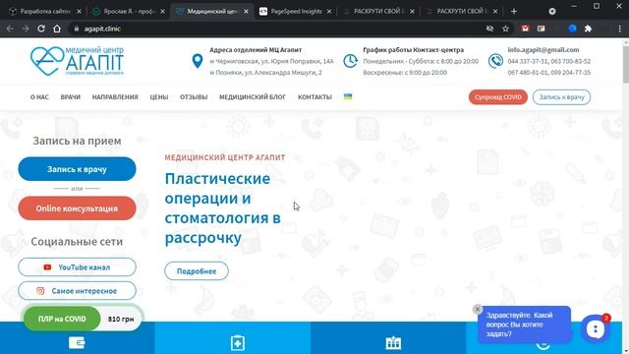
Task: Open the О НАС menu item
Action: click(39, 97)
